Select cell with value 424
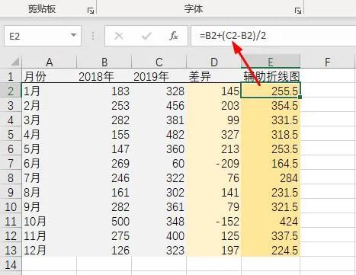The image size is (356, 275). (271, 222)
